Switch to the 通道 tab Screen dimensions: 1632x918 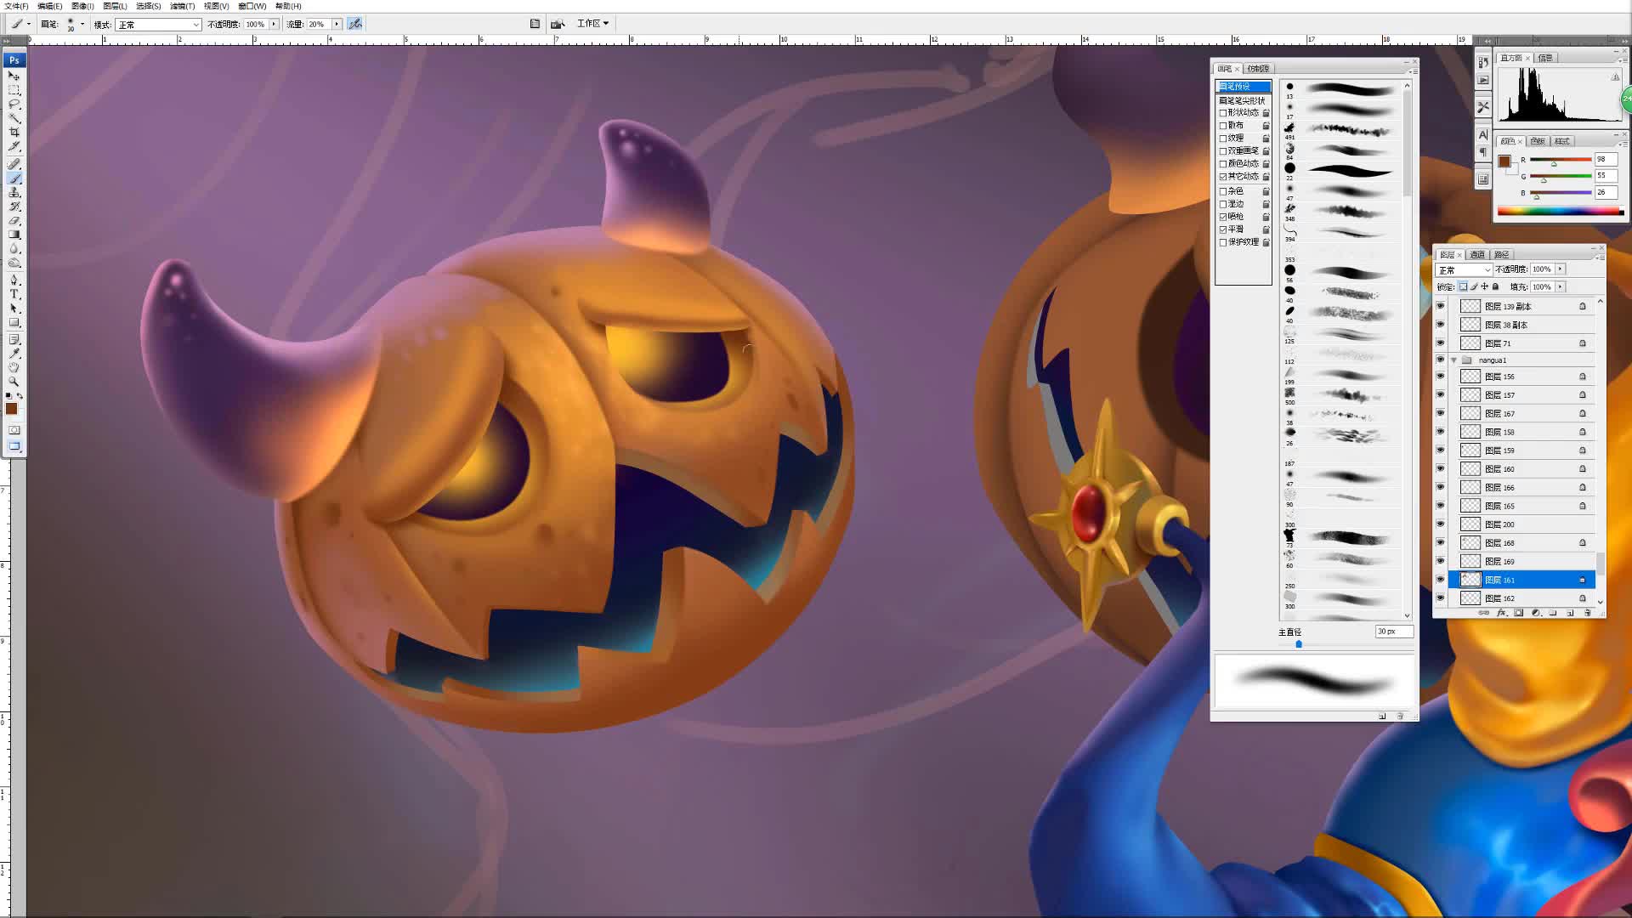[x=1478, y=255]
